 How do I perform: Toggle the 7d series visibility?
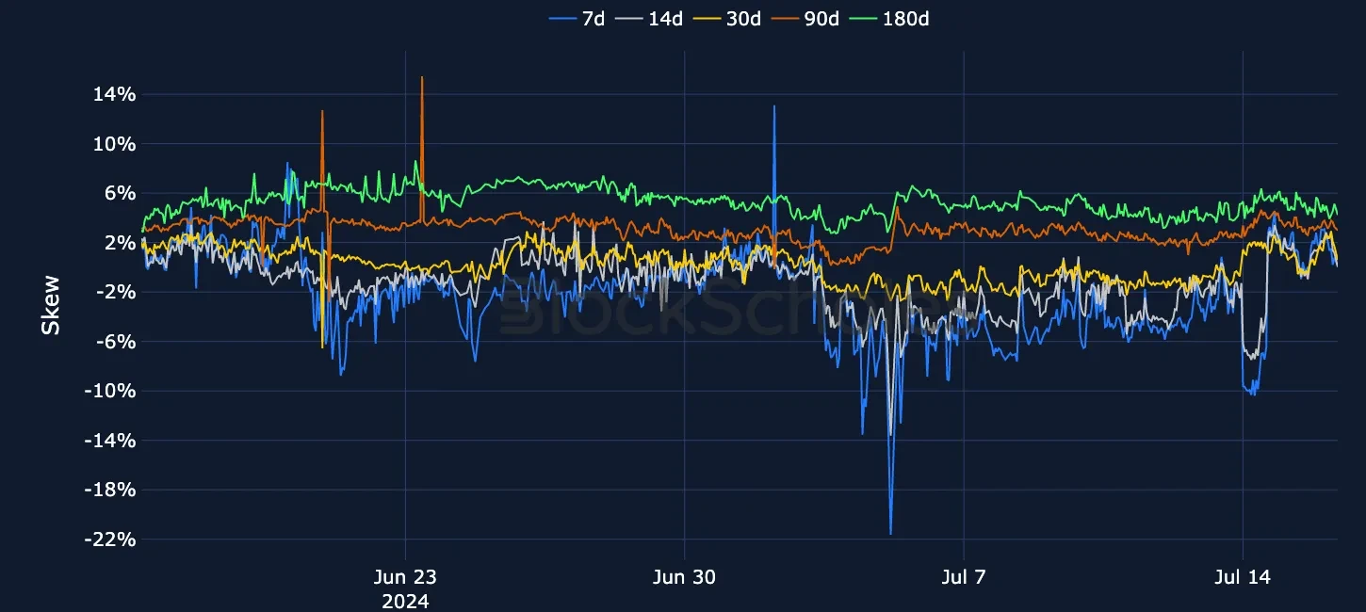(594, 18)
